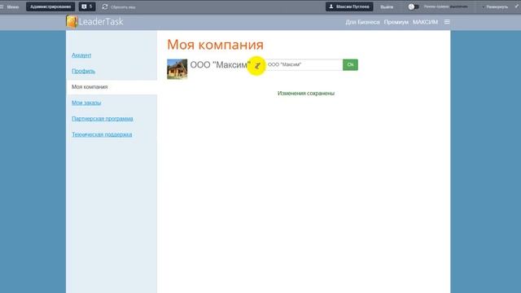This screenshot has width=521, height=293.
Task: Click the Выйти logout link
Action: (387, 7)
